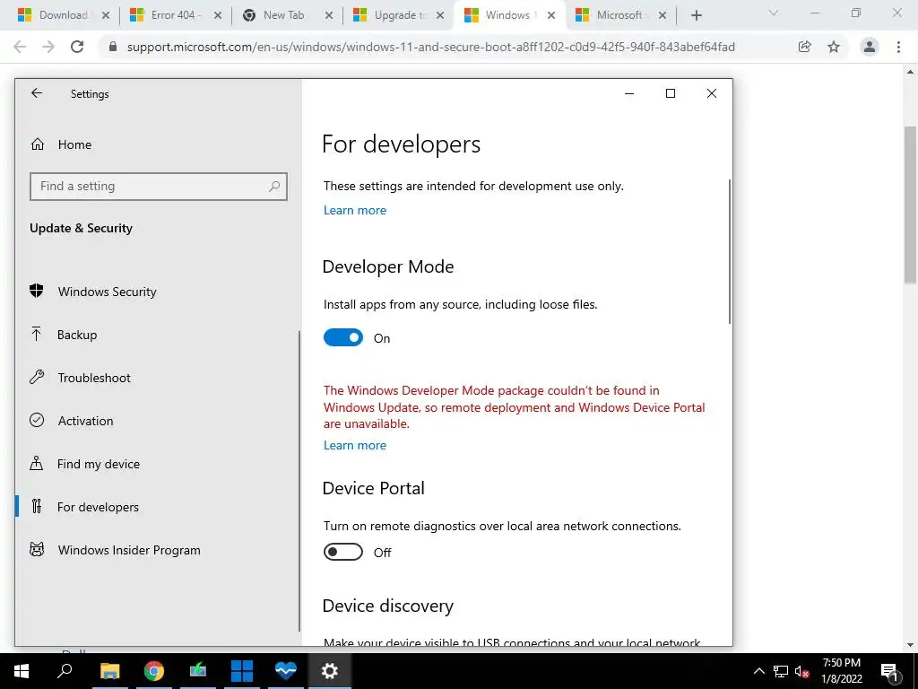The width and height of the screenshot is (918, 689).
Task: Click the Developer Mode heading
Action: (x=388, y=266)
